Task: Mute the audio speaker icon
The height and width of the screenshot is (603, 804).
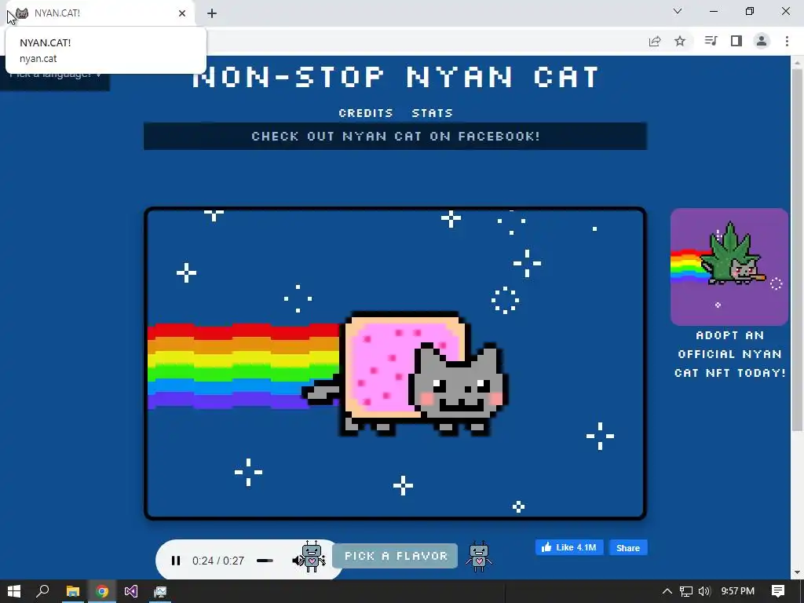Action: (298, 561)
